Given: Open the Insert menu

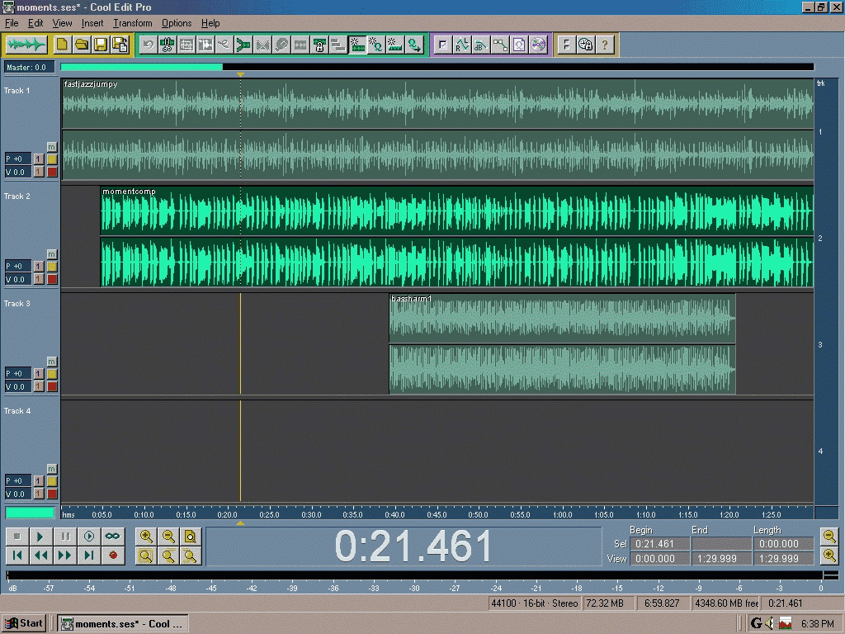Looking at the screenshot, I should [x=92, y=23].
